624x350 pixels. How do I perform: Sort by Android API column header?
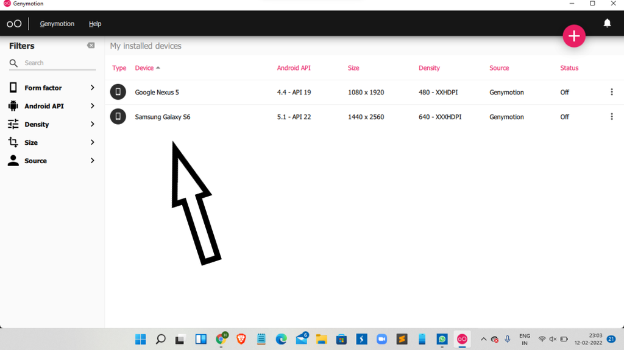click(x=294, y=68)
